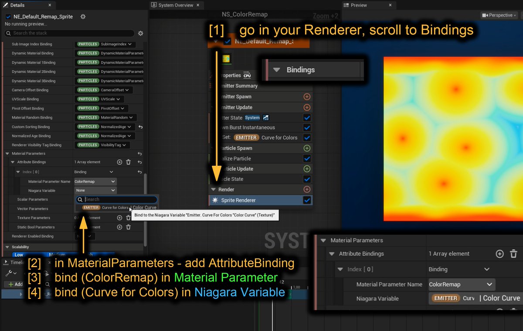The image size is (523, 331).
Task: Click the Sprite Renderer star icon
Action: tap(215, 200)
